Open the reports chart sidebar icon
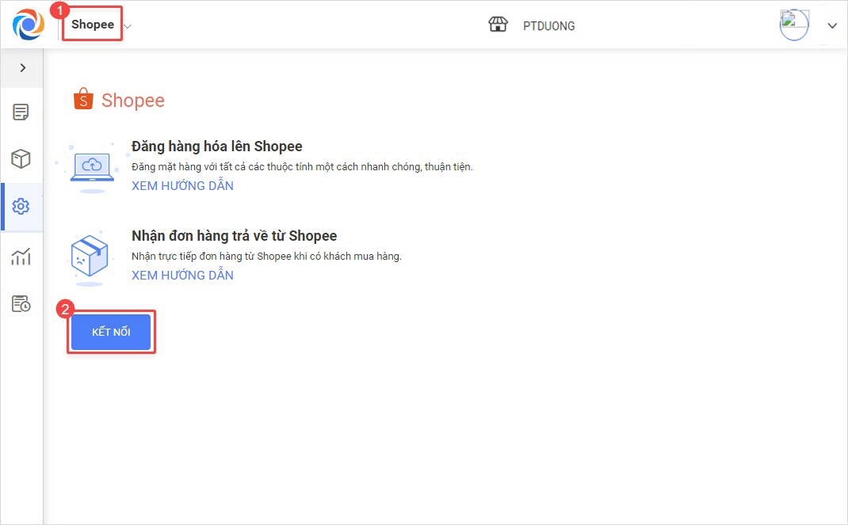 [x=21, y=257]
